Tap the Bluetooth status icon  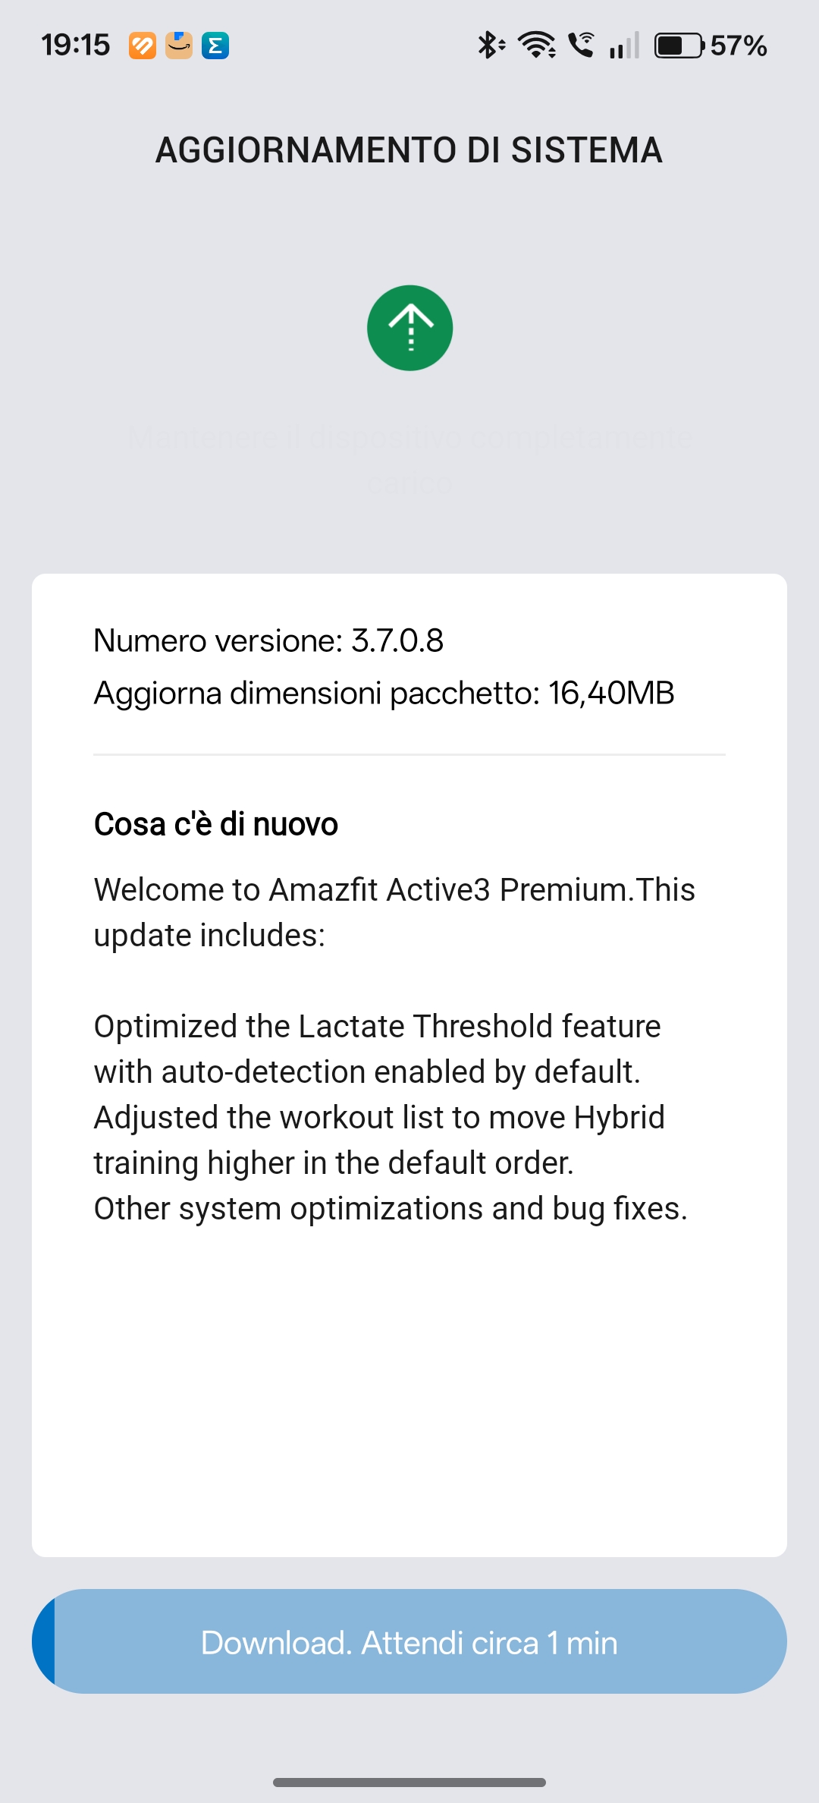pos(490,46)
